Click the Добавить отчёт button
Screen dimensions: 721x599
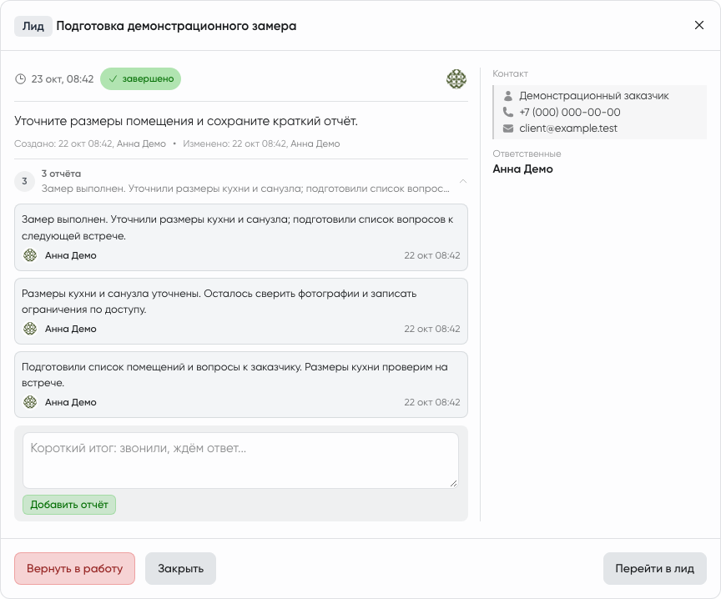(69, 505)
